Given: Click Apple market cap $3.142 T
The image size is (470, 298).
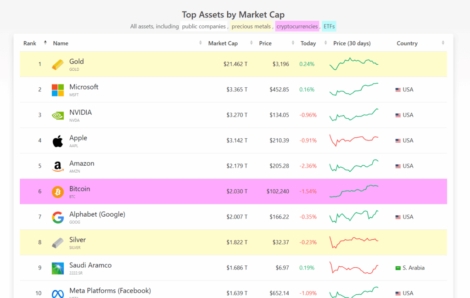Looking at the screenshot, I should pyautogui.click(x=237, y=141).
